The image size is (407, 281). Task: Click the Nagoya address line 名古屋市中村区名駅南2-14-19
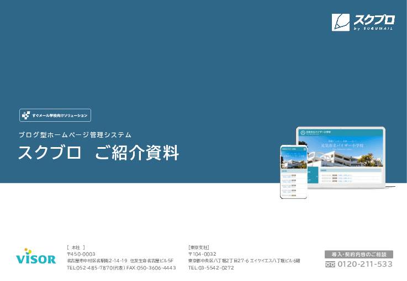click(x=97, y=261)
